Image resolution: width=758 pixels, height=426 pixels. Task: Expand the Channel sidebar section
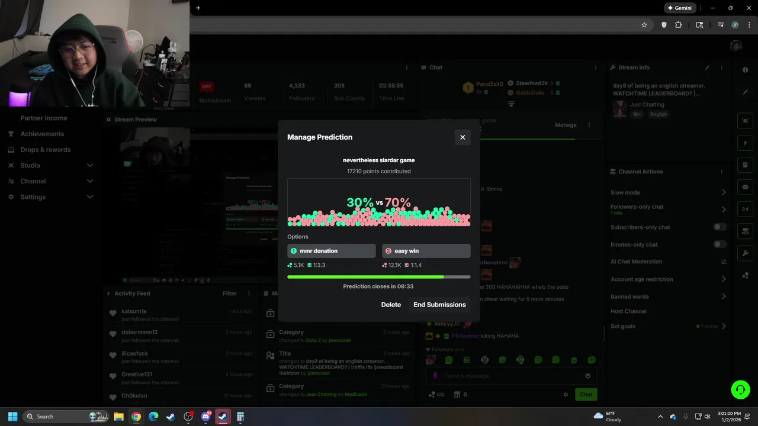(50, 181)
